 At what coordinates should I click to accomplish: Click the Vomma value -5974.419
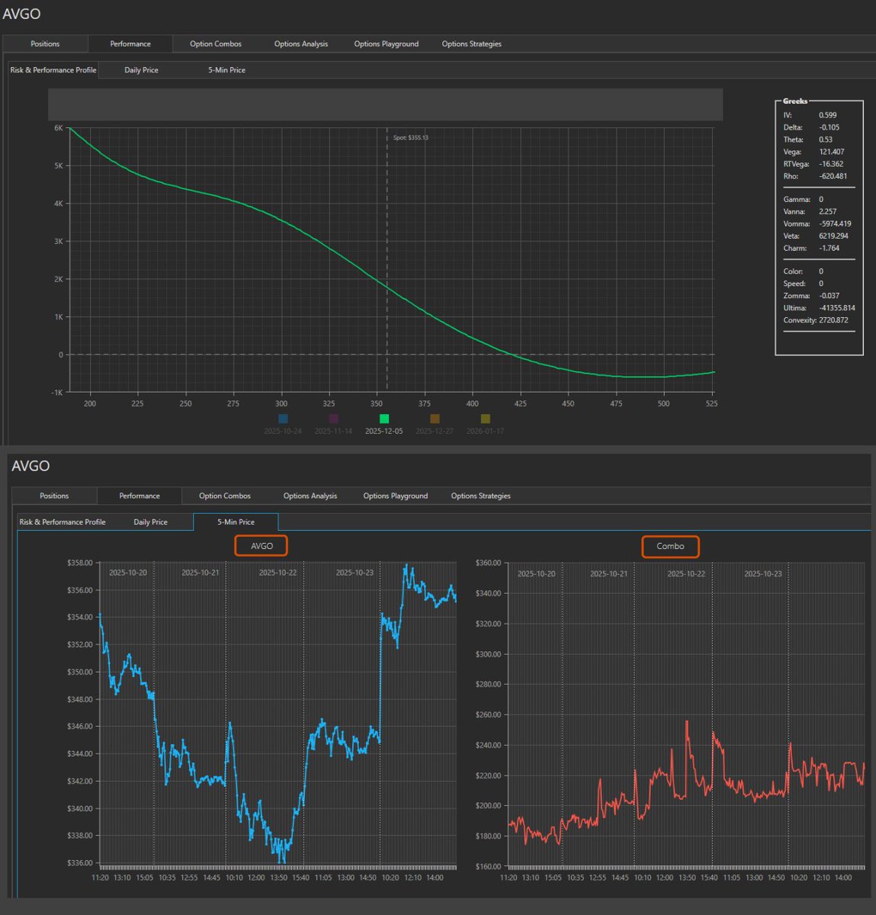coord(835,223)
